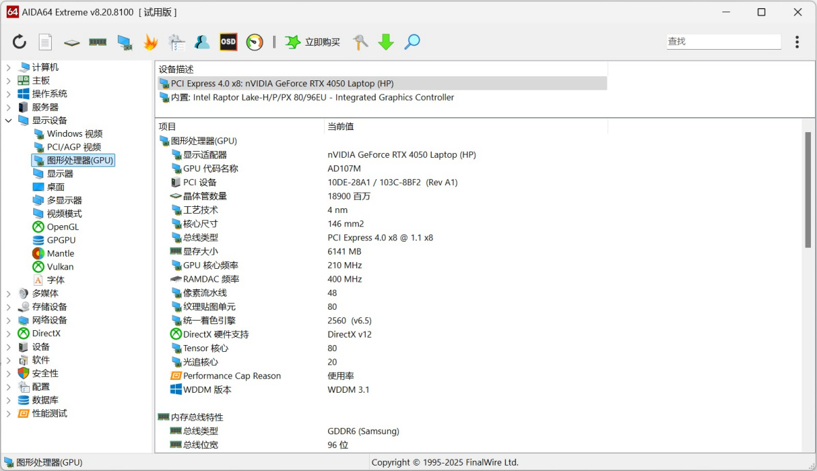
Task: Click the green download arrow icon
Action: tap(386, 42)
